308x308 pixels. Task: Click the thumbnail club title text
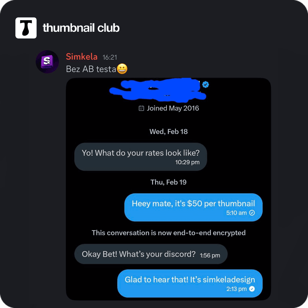click(x=81, y=28)
